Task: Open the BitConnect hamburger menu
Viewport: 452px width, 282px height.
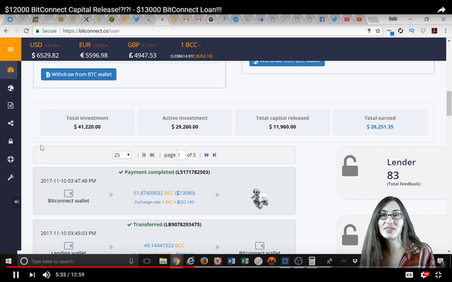Action: click(11, 49)
